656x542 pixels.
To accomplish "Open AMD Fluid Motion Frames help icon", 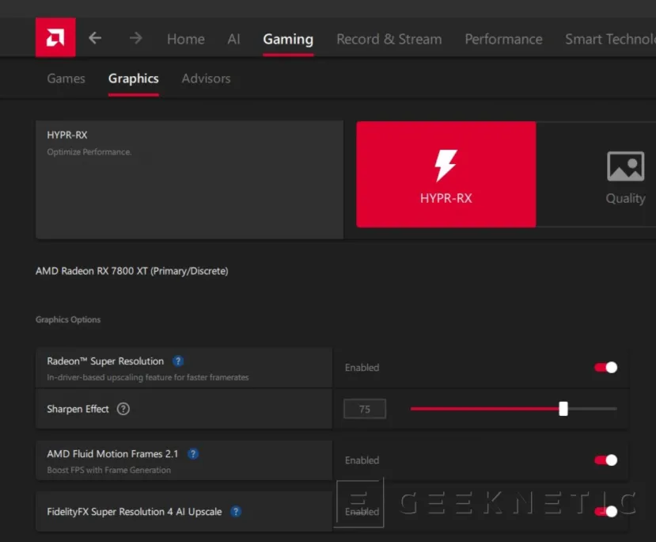I will pyautogui.click(x=193, y=453).
